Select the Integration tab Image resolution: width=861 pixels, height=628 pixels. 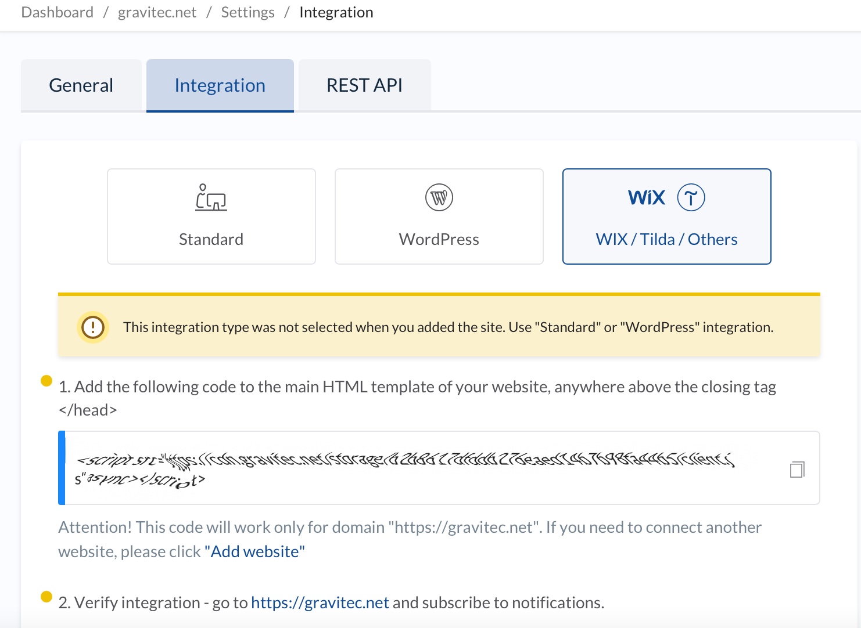point(220,85)
